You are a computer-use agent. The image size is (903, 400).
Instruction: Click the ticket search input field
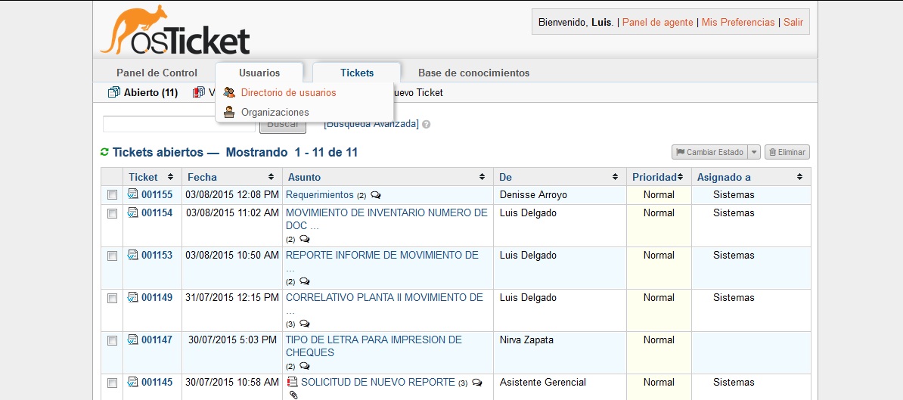coord(179,124)
